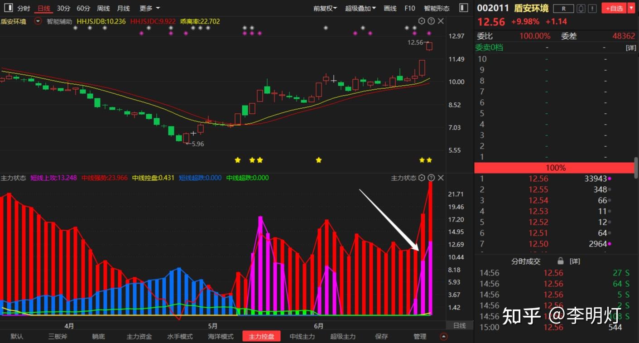Switch to 60分 period
This screenshot has width=639, height=343.
pyautogui.click(x=83, y=8)
